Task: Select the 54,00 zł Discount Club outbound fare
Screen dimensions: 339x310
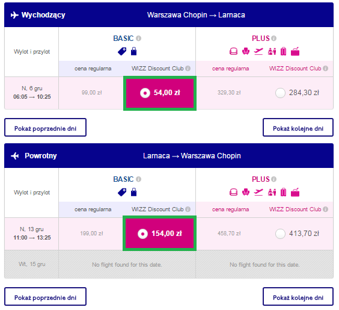Action: (x=160, y=93)
